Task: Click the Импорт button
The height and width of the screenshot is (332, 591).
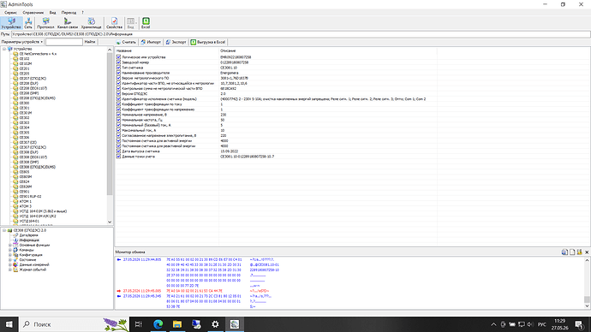Action: point(151,42)
